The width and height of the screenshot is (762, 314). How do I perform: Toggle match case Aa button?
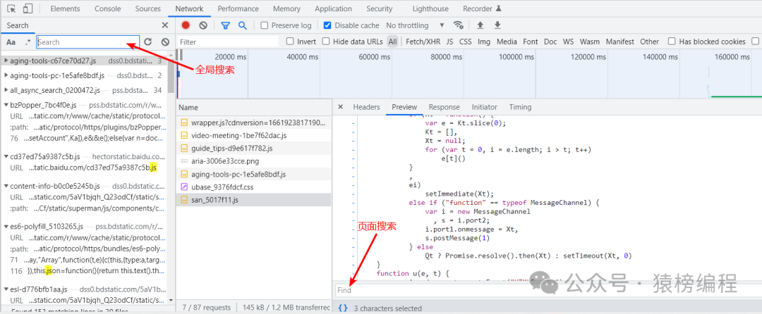[11, 42]
